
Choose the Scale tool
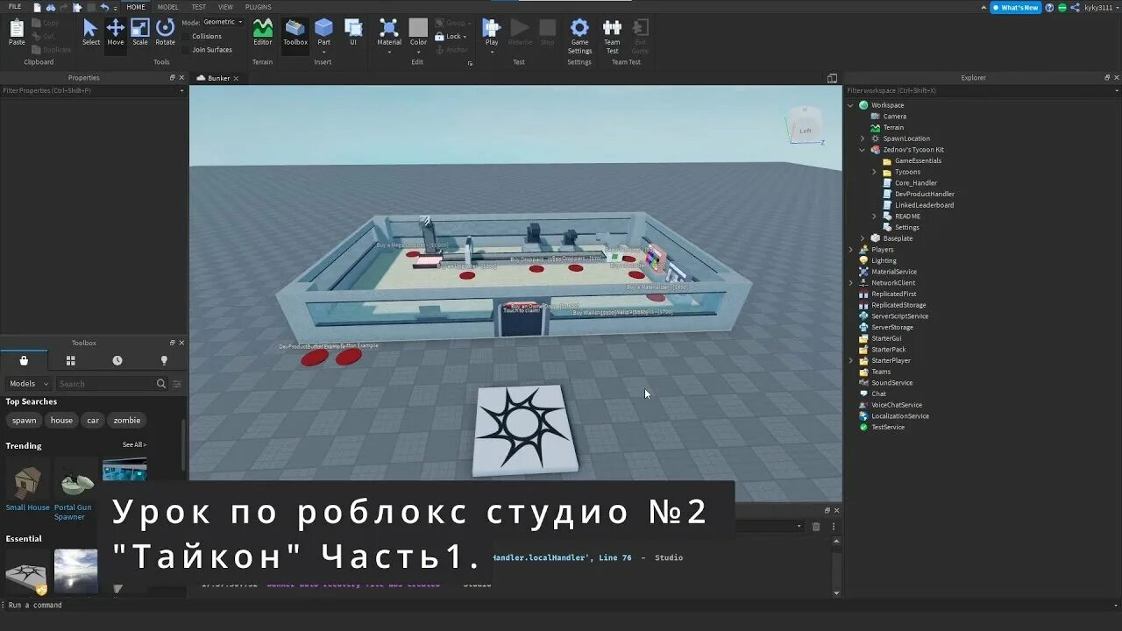pos(140,32)
